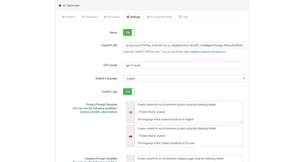Switch to the Products tab
The image size is (304, 162).
(x=68, y=17)
